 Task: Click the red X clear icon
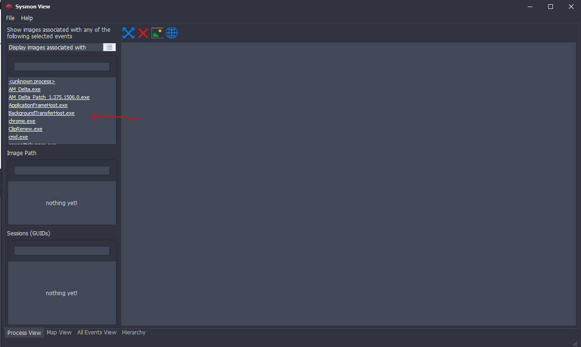coord(143,33)
